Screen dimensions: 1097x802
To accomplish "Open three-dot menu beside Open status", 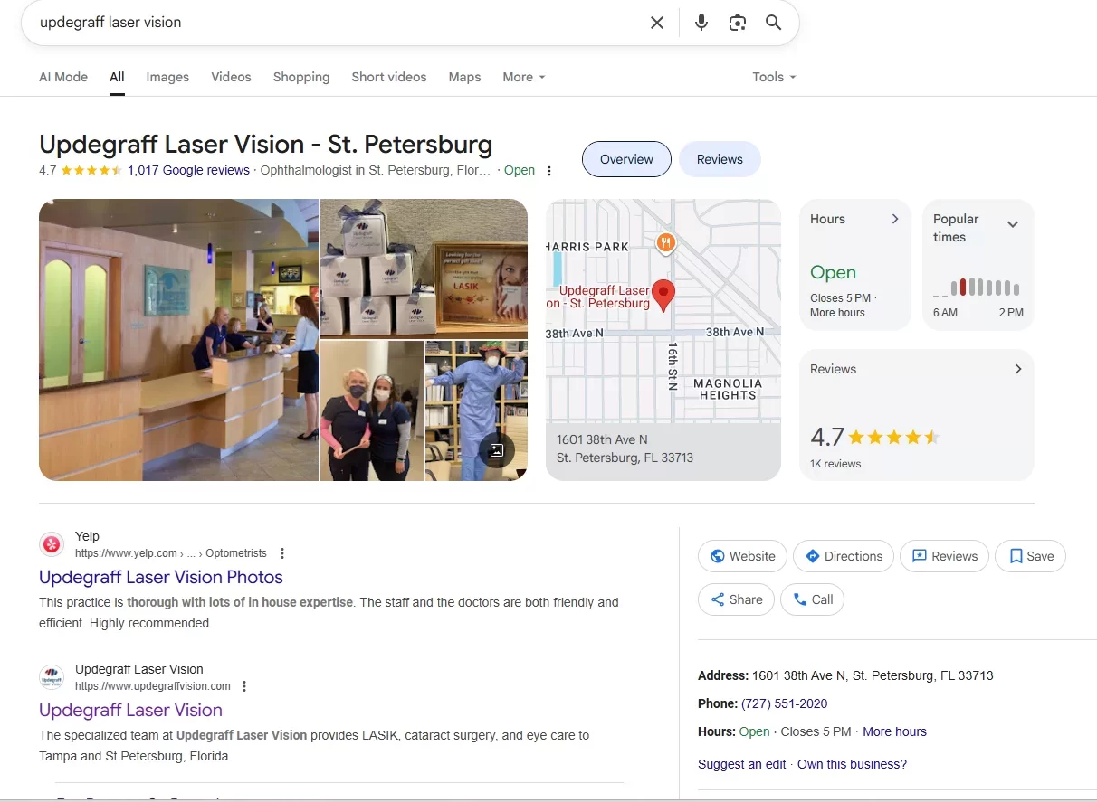I will 548,171.
